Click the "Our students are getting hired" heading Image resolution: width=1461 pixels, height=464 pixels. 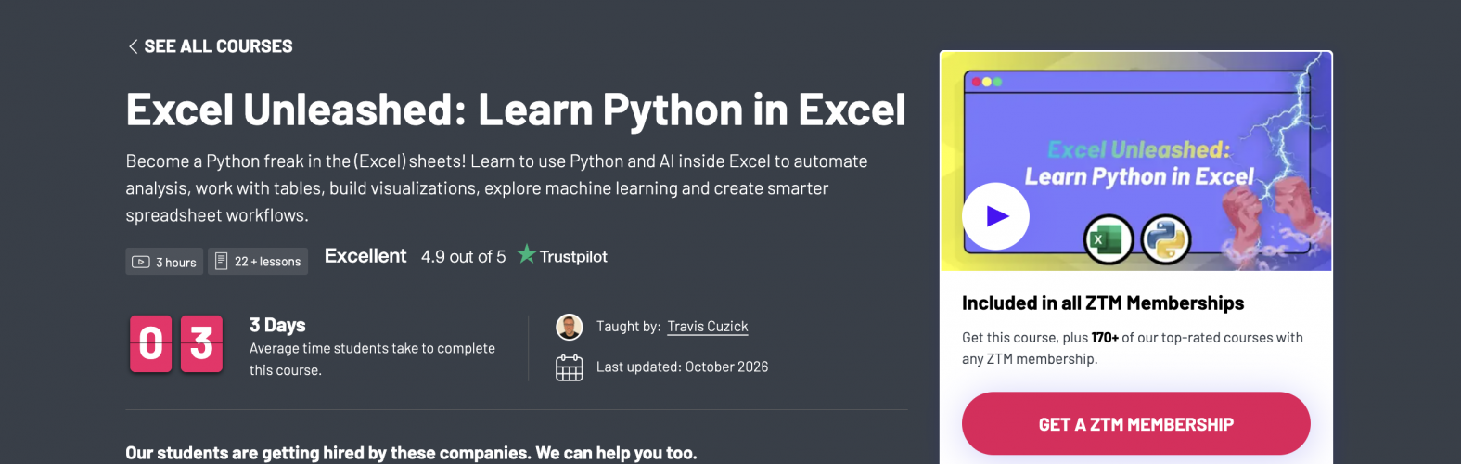(411, 453)
